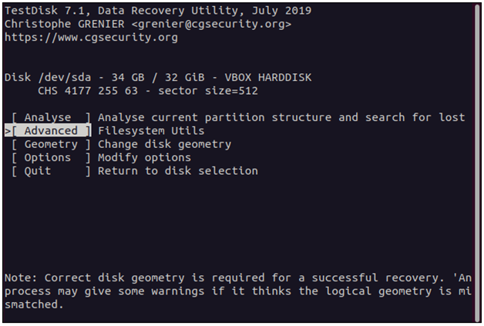Click the 'VBOX HARDDISK' disk label
The image size is (484, 326).
[268, 78]
